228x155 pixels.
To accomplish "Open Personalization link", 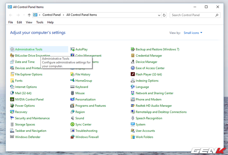I will (x=85, y=99).
